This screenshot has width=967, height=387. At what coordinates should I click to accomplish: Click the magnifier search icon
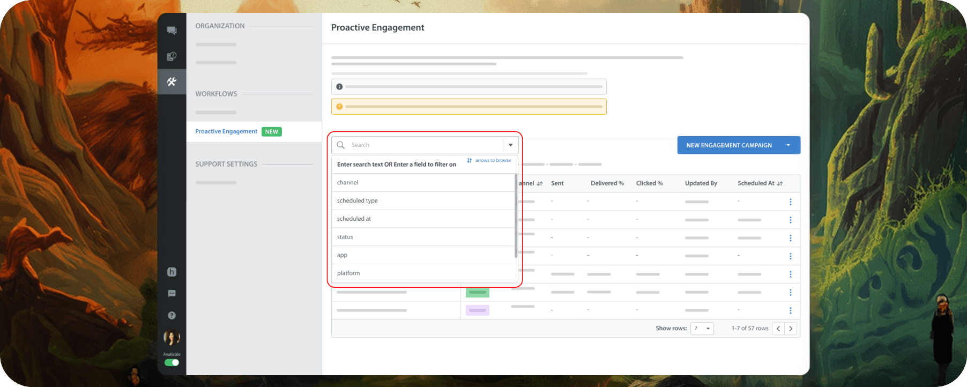(340, 145)
